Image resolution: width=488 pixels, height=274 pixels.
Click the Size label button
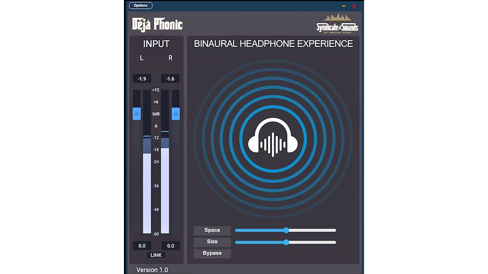[212, 242]
